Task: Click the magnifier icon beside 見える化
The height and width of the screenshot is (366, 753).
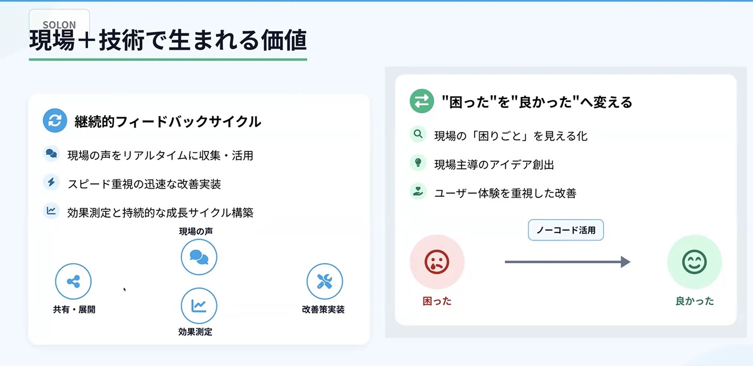Action: tap(418, 135)
